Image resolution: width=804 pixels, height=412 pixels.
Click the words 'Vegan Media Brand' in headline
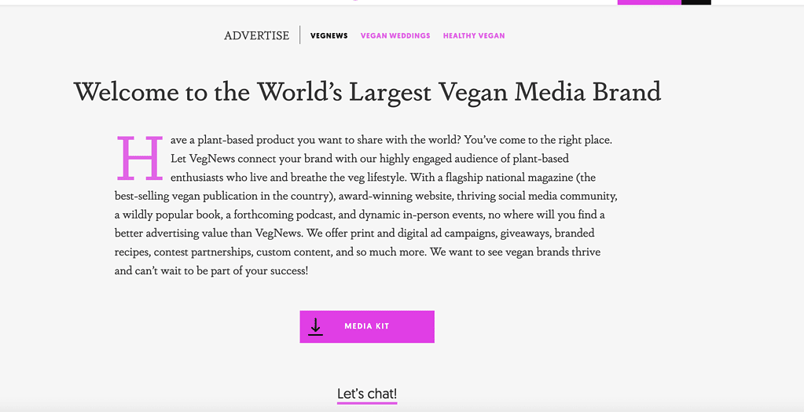pyautogui.click(x=550, y=92)
